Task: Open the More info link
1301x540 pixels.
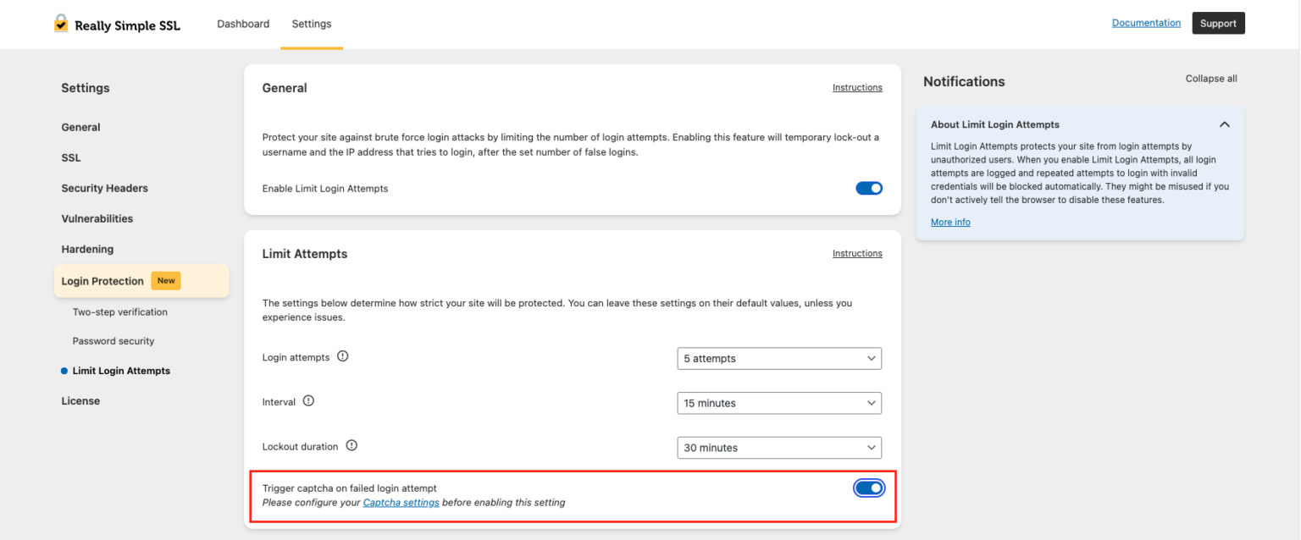Action: coord(949,221)
